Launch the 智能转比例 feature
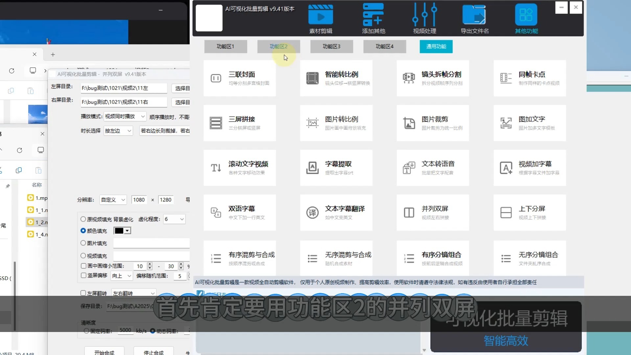631x355 pixels. click(336, 78)
